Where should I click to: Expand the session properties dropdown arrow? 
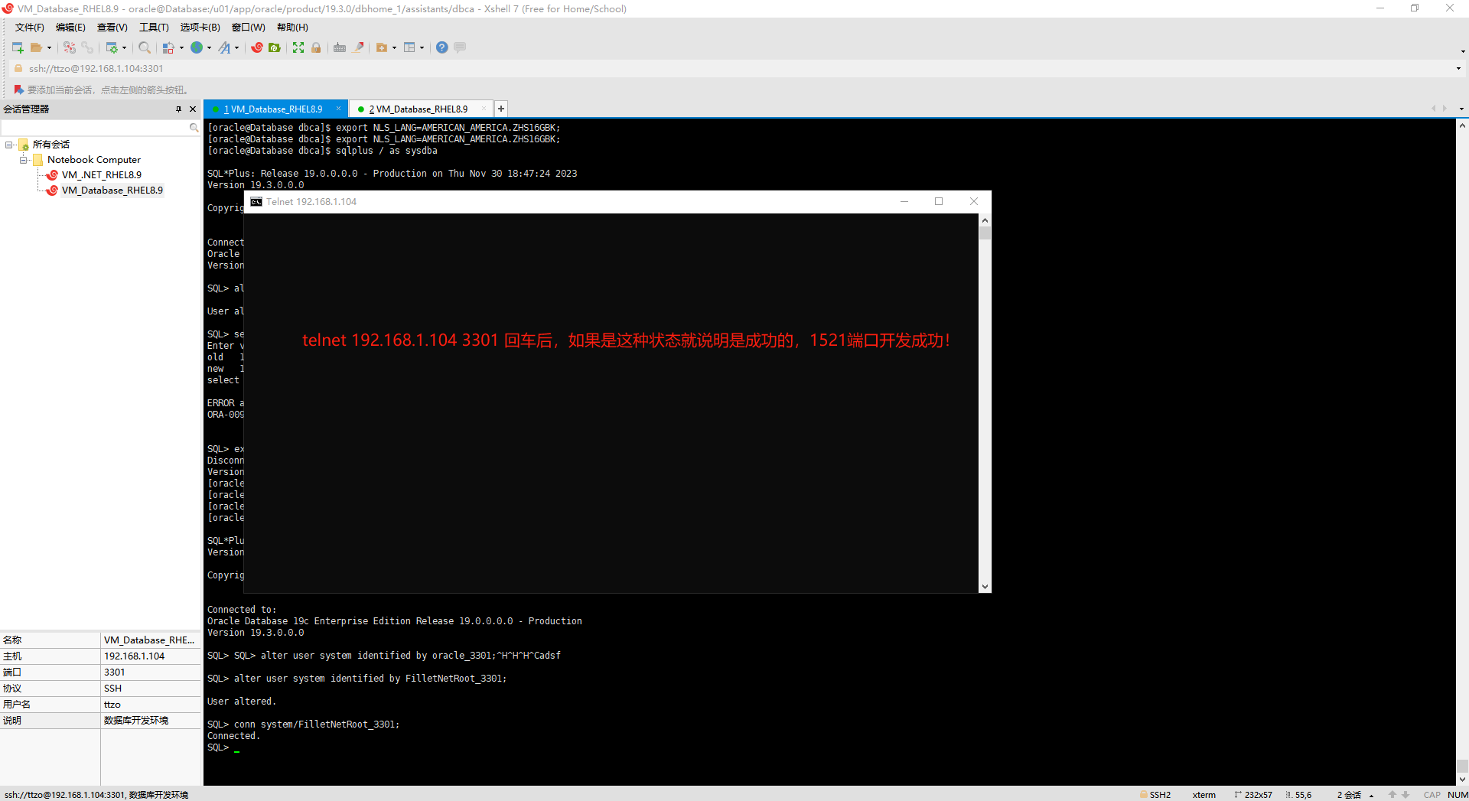[124, 47]
